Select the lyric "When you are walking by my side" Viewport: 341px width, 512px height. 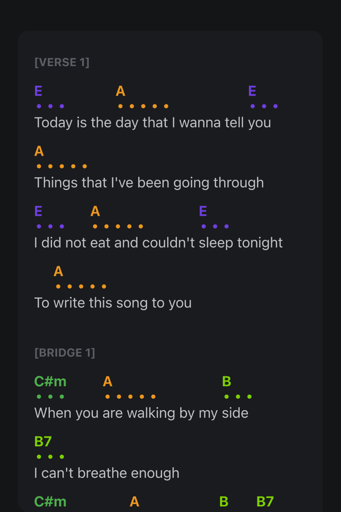(141, 412)
